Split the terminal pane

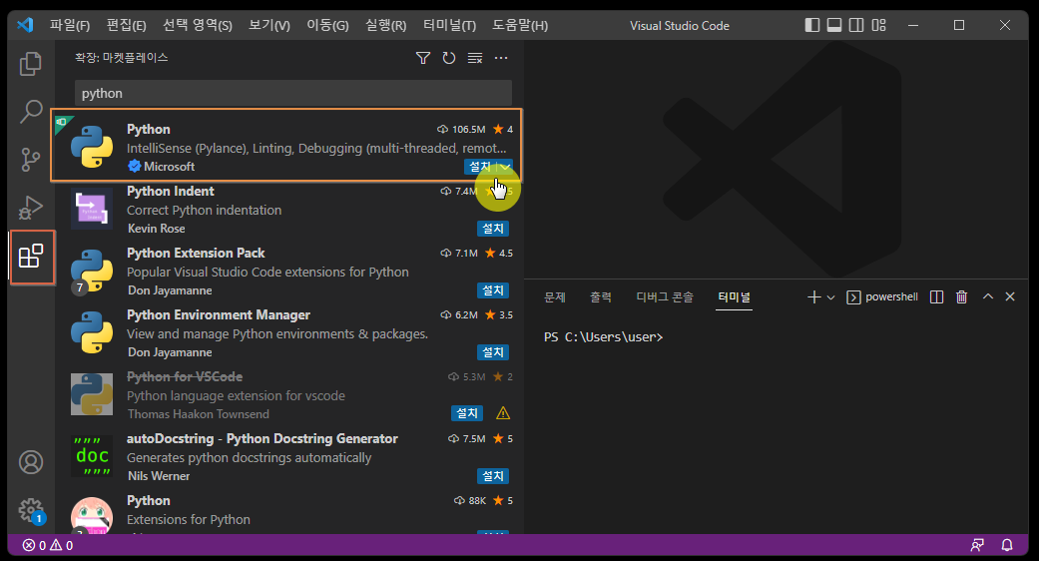pyautogui.click(x=936, y=296)
